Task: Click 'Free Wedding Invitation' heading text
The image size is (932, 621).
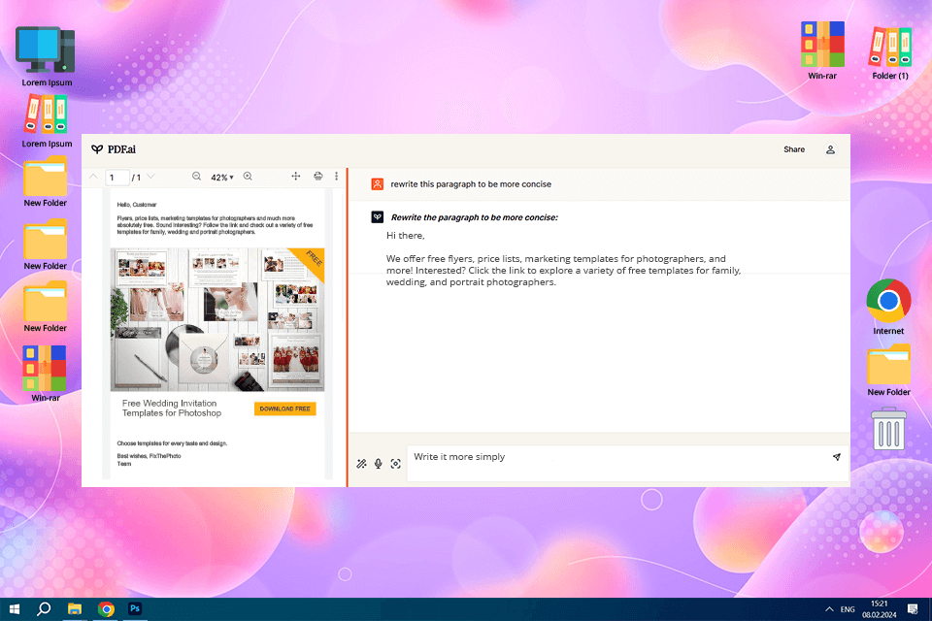Action: click(x=169, y=403)
